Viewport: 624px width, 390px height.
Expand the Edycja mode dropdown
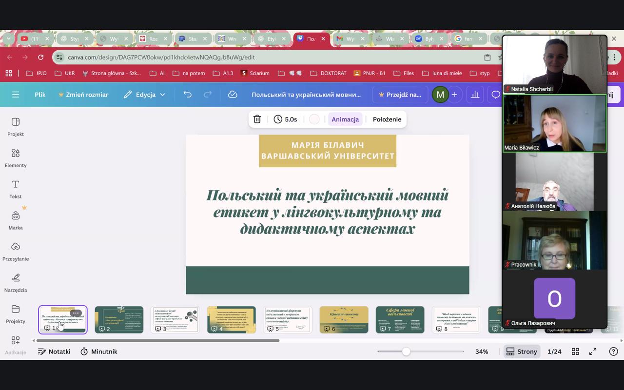point(145,95)
